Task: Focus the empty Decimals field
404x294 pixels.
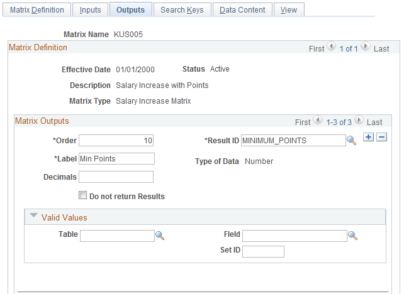Action: [116, 177]
